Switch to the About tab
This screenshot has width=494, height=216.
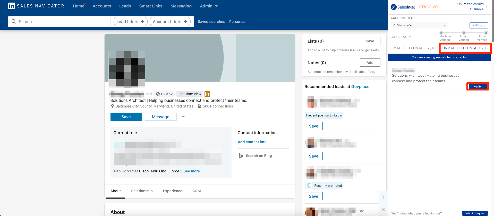116,191
